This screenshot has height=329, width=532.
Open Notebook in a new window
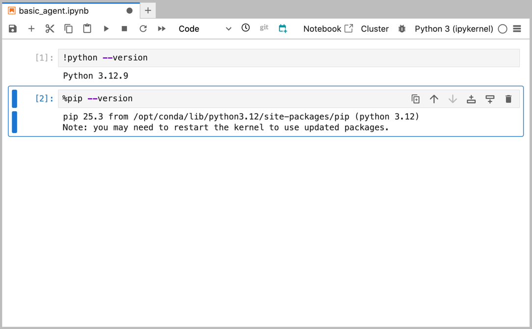(x=328, y=29)
